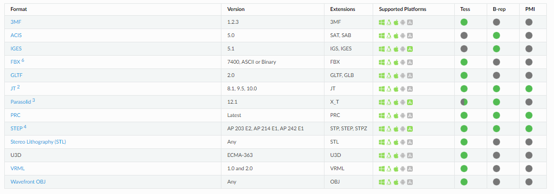Open the 3MF format link
Image resolution: width=554 pixels, height=194 pixels.
coord(16,22)
